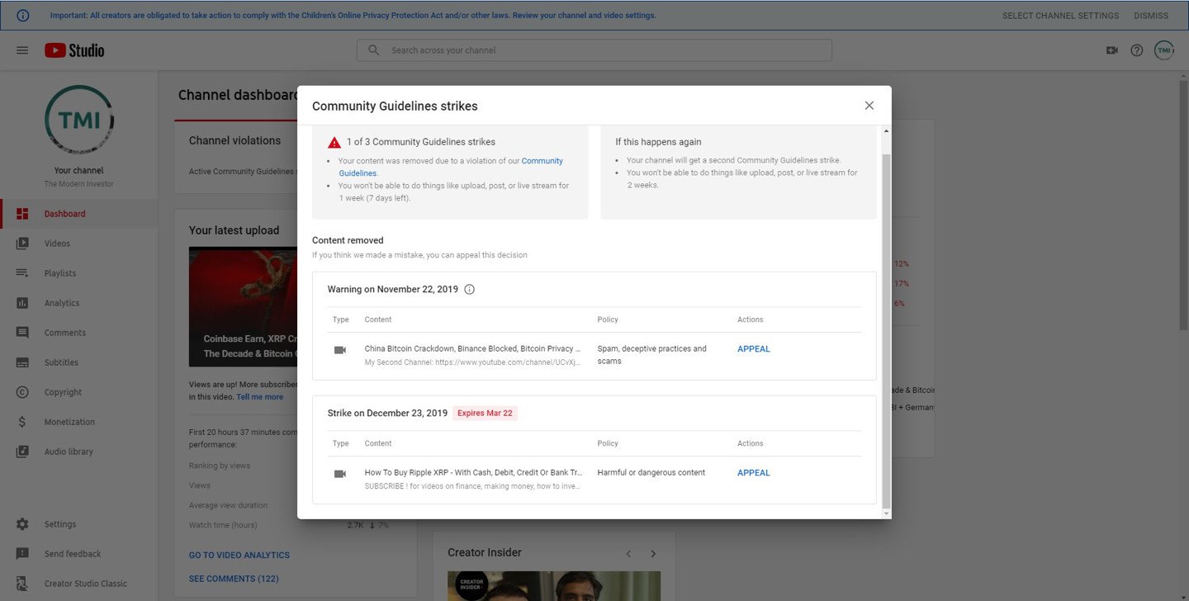The height and width of the screenshot is (601, 1189).
Task: Click the Copyright sidebar icon
Action: [22, 392]
